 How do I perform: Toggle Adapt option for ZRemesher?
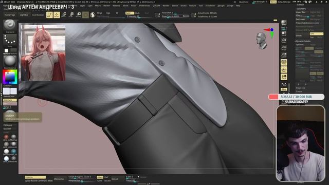[100, 177]
